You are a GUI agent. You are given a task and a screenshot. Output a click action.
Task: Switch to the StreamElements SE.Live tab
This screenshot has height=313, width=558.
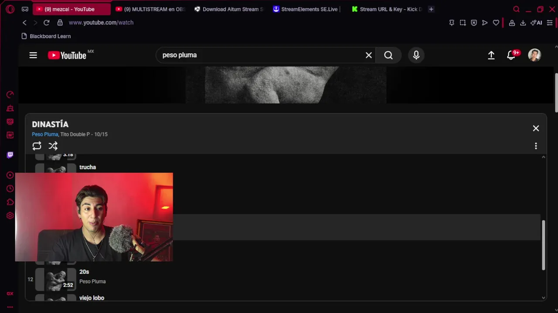(307, 9)
